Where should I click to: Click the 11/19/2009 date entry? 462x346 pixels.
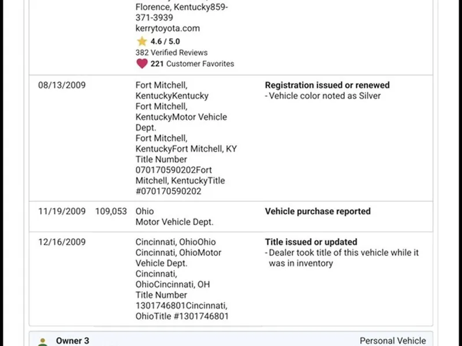pos(62,212)
